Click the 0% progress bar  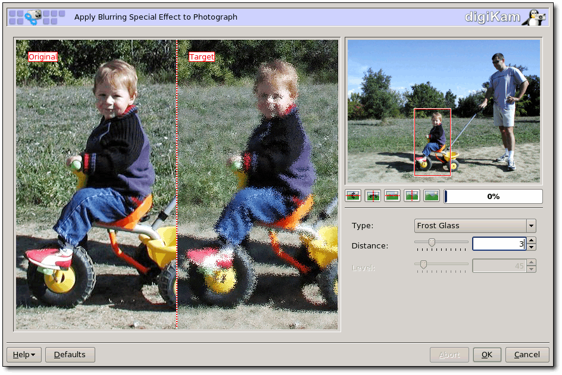coord(493,197)
